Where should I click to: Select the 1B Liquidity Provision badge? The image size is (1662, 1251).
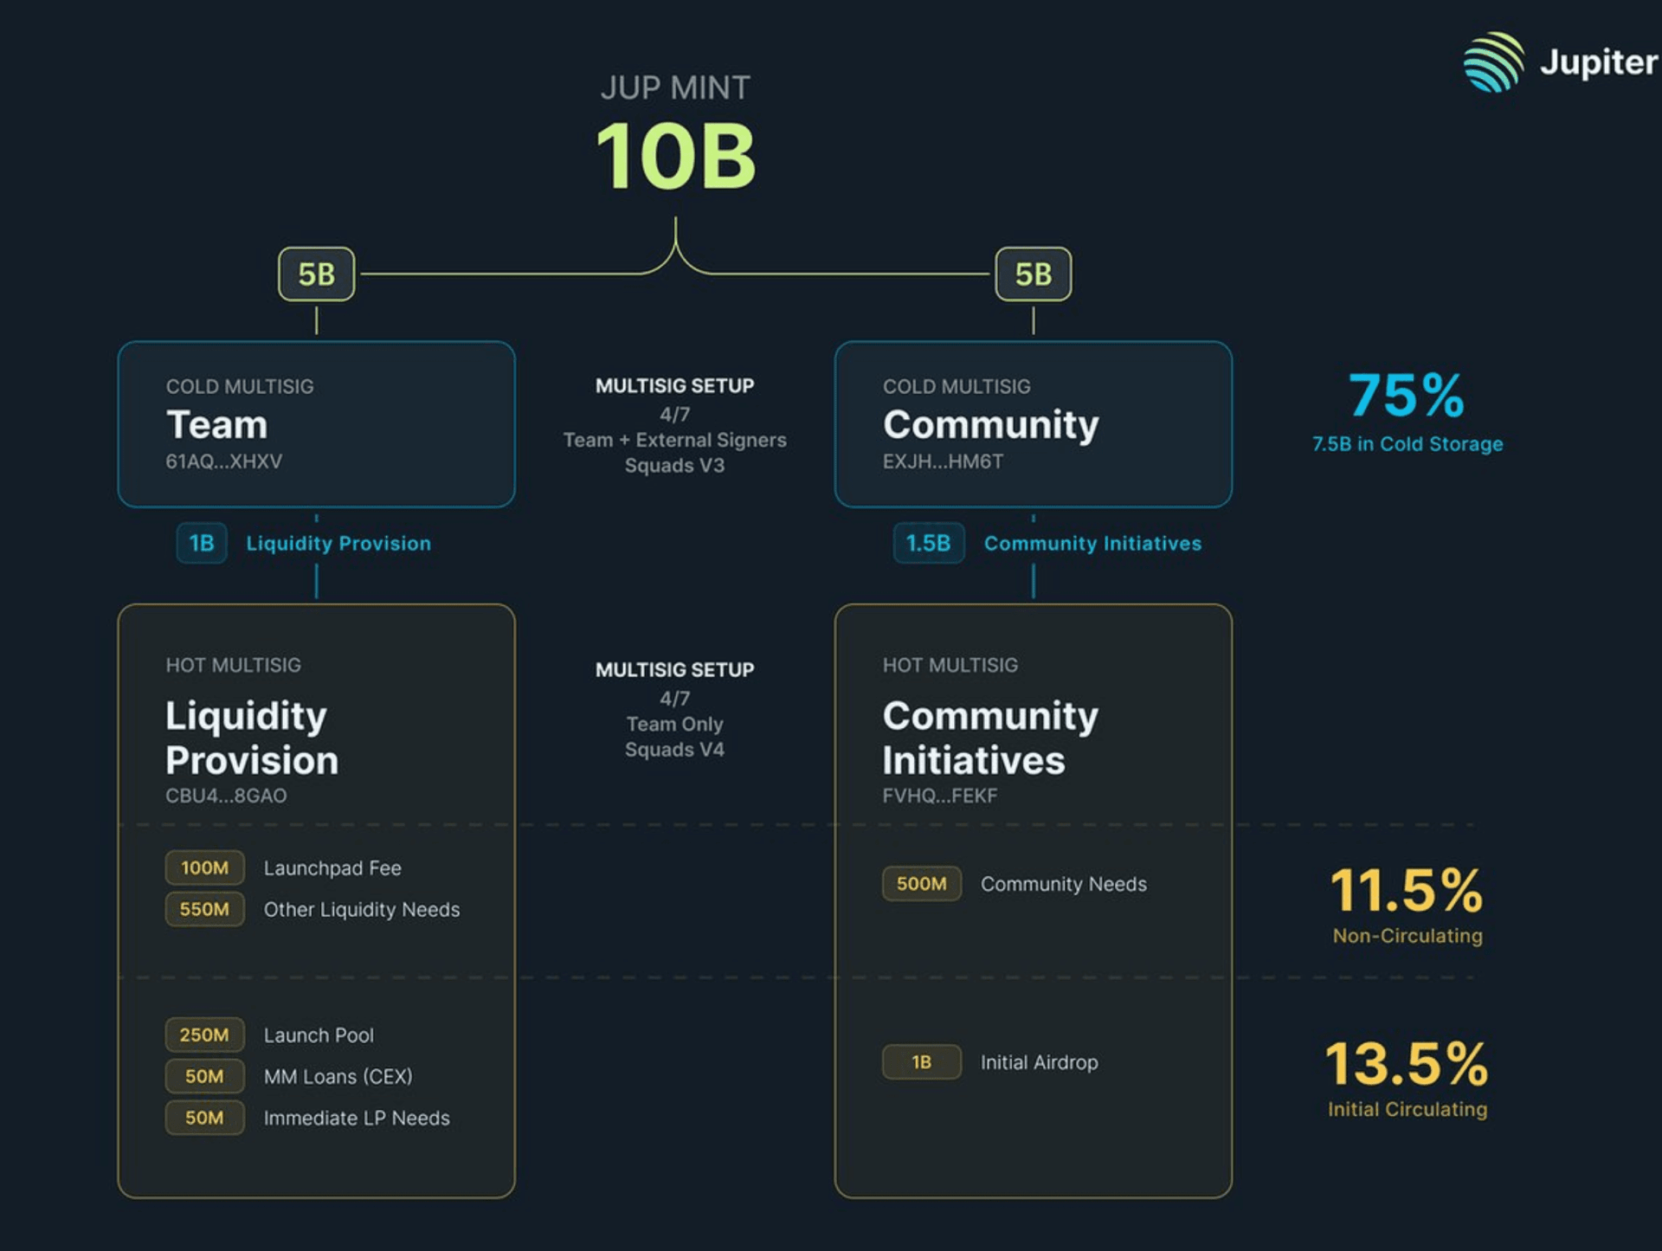point(202,543)
